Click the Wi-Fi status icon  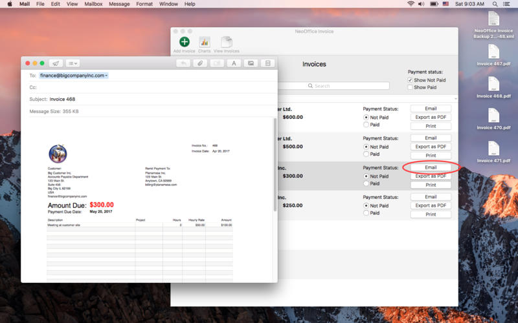[x=411, y=4]
